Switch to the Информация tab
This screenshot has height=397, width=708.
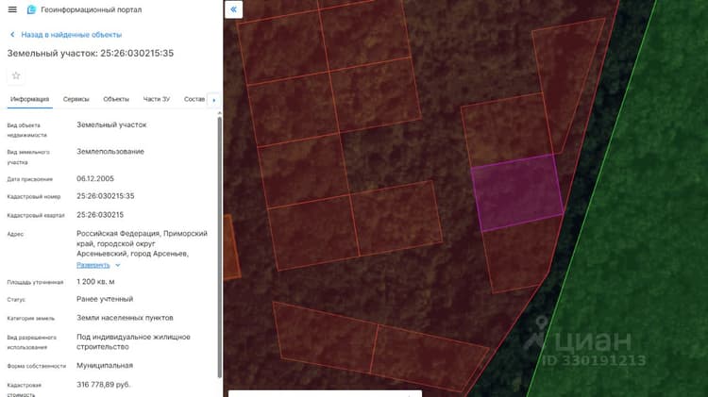pyautogui.click(x=30, y=99)
